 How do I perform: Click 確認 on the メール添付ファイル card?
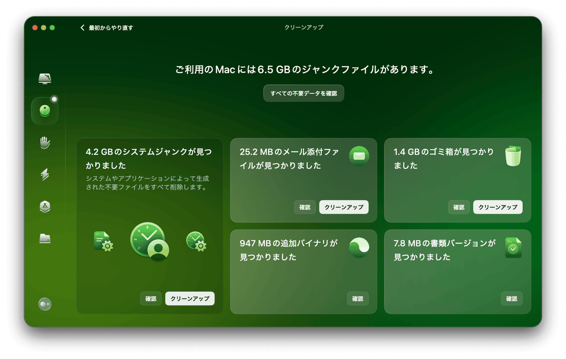pyautogui.click(x=305, y=207)
